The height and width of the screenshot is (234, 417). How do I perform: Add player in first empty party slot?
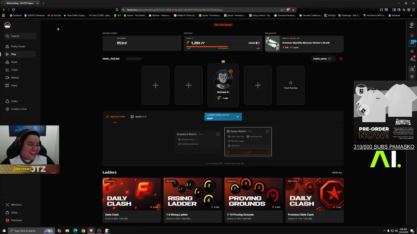155,85
